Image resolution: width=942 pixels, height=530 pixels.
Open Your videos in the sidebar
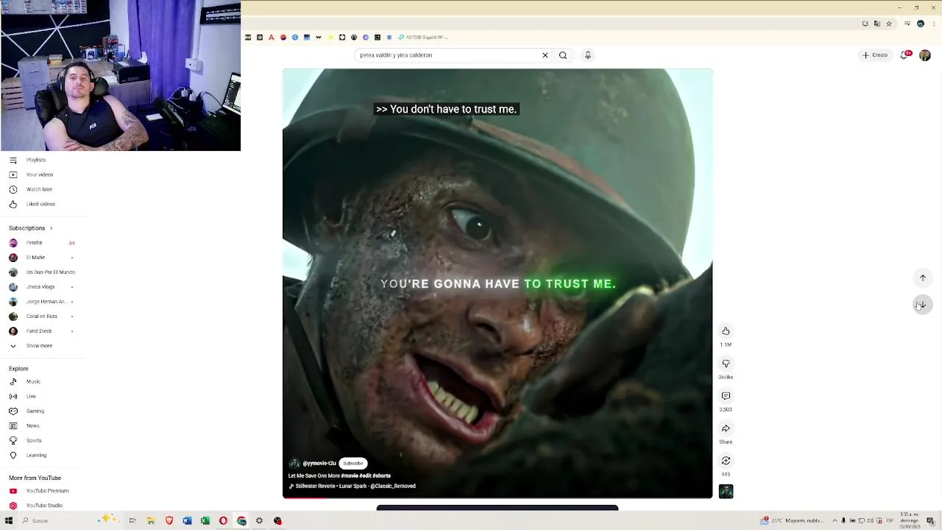tap(40, 174)
